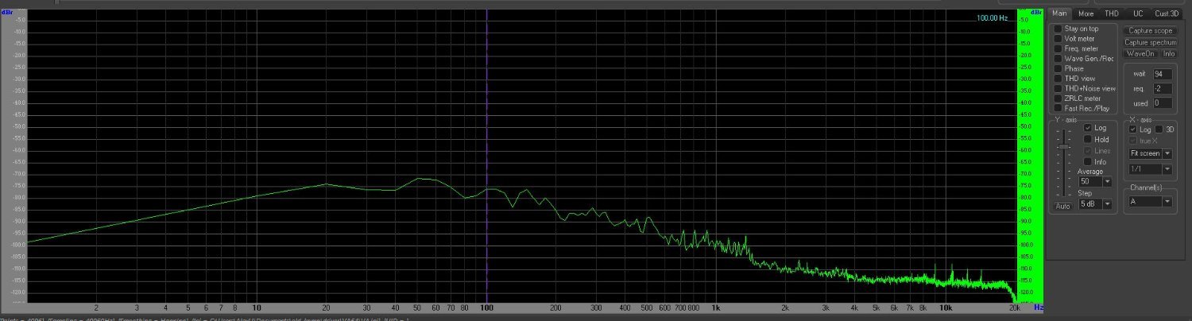Click the Auto button under the Y-axis slider
The width and height of the screenshot is (1192, 321).
click(x=1062, y=206)
